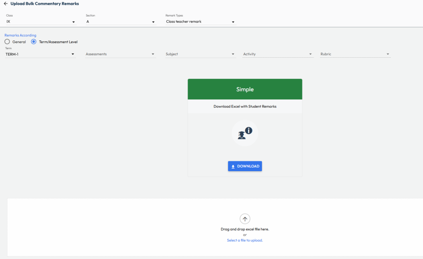Open the Term dropdown showing TERM-1
Viewport: 423px width, 259px height.
tap(40, 54)
